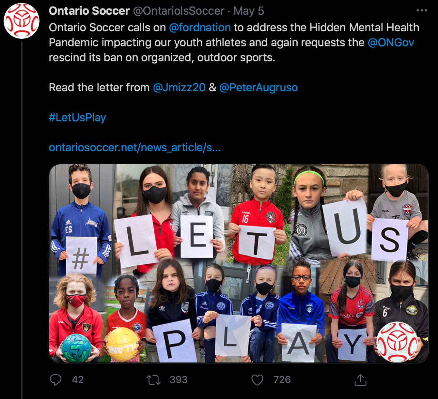Open the reply comment icon
The image size is (438, 399).
55,380
